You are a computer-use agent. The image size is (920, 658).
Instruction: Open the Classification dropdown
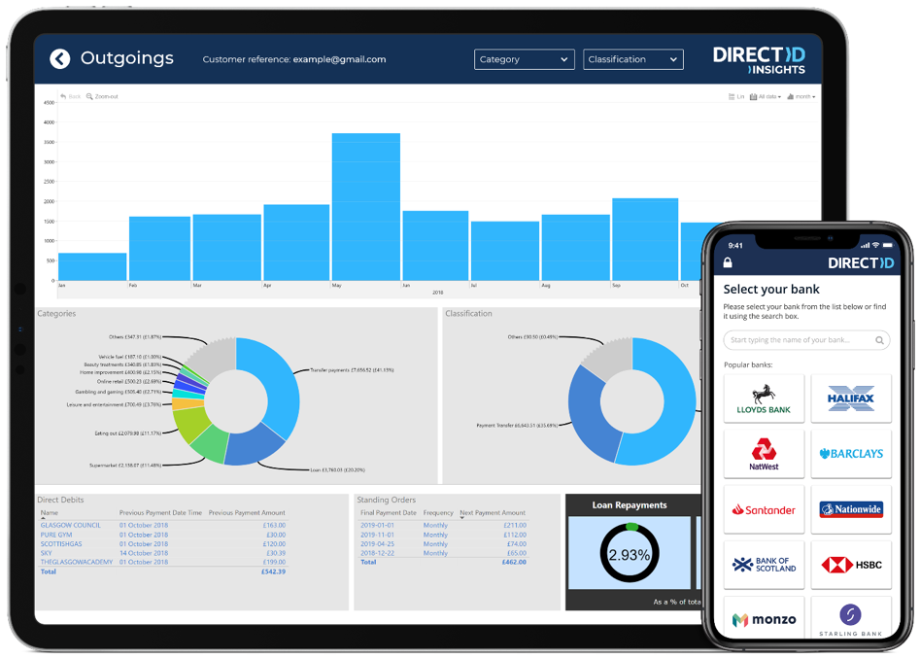coord(633,59)
